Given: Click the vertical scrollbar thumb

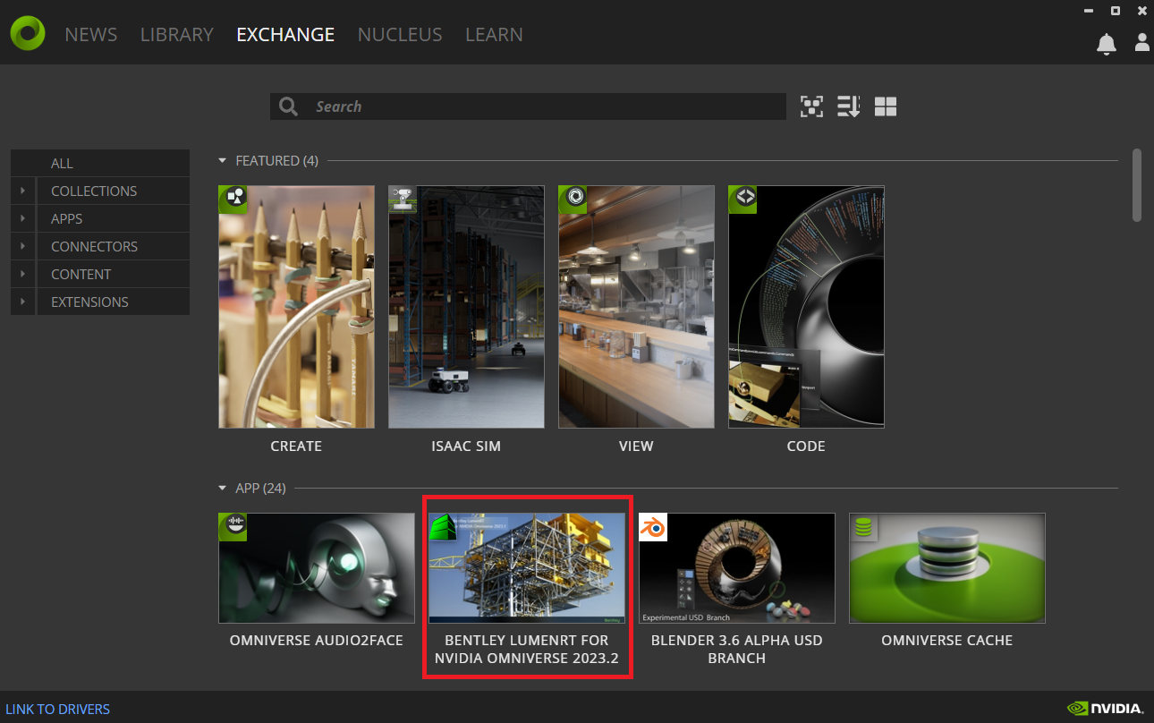Looking at the screenshot, I should 1137,184.
